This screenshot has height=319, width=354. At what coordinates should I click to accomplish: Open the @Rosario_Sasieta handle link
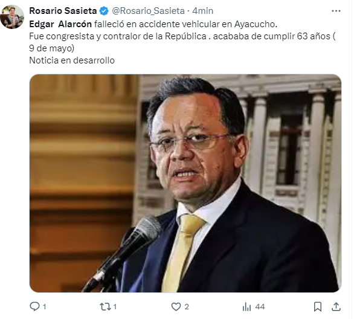(149, 11)
